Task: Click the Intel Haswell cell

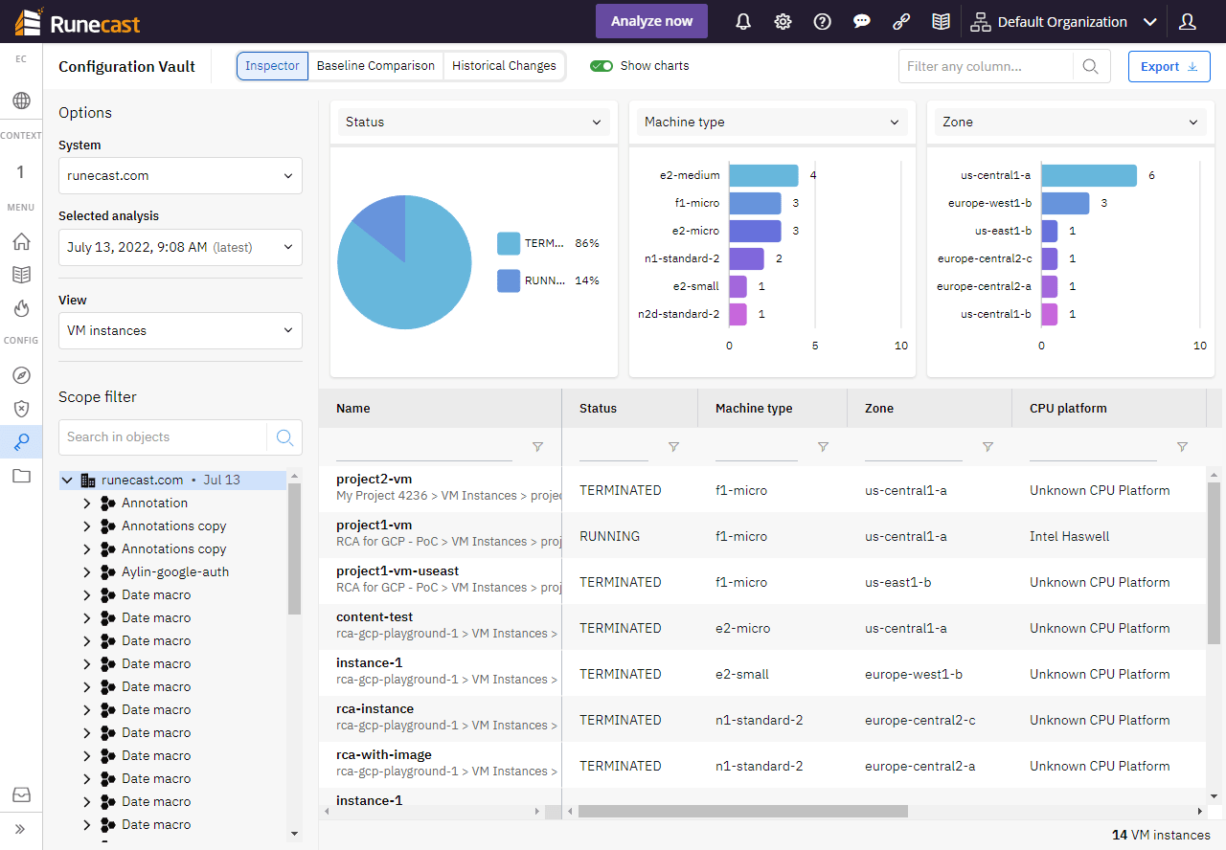Action: click(1069, 536)
